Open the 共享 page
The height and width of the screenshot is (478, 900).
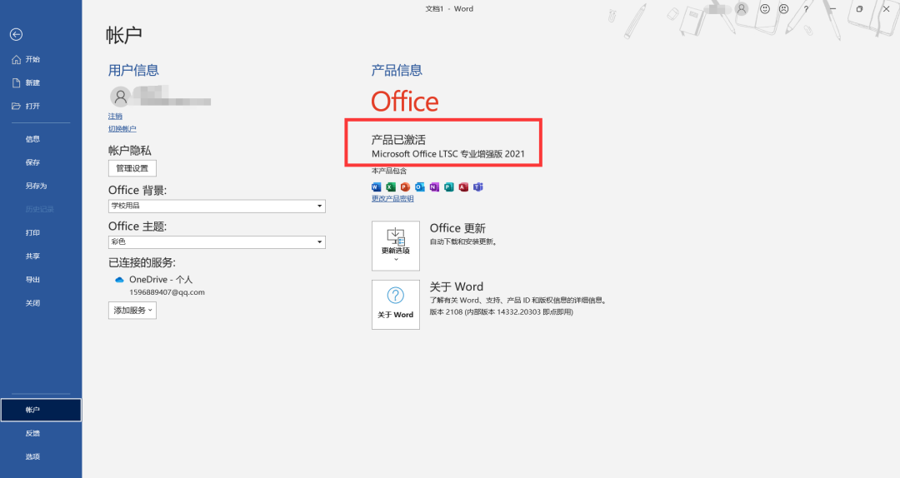[32, 256]
